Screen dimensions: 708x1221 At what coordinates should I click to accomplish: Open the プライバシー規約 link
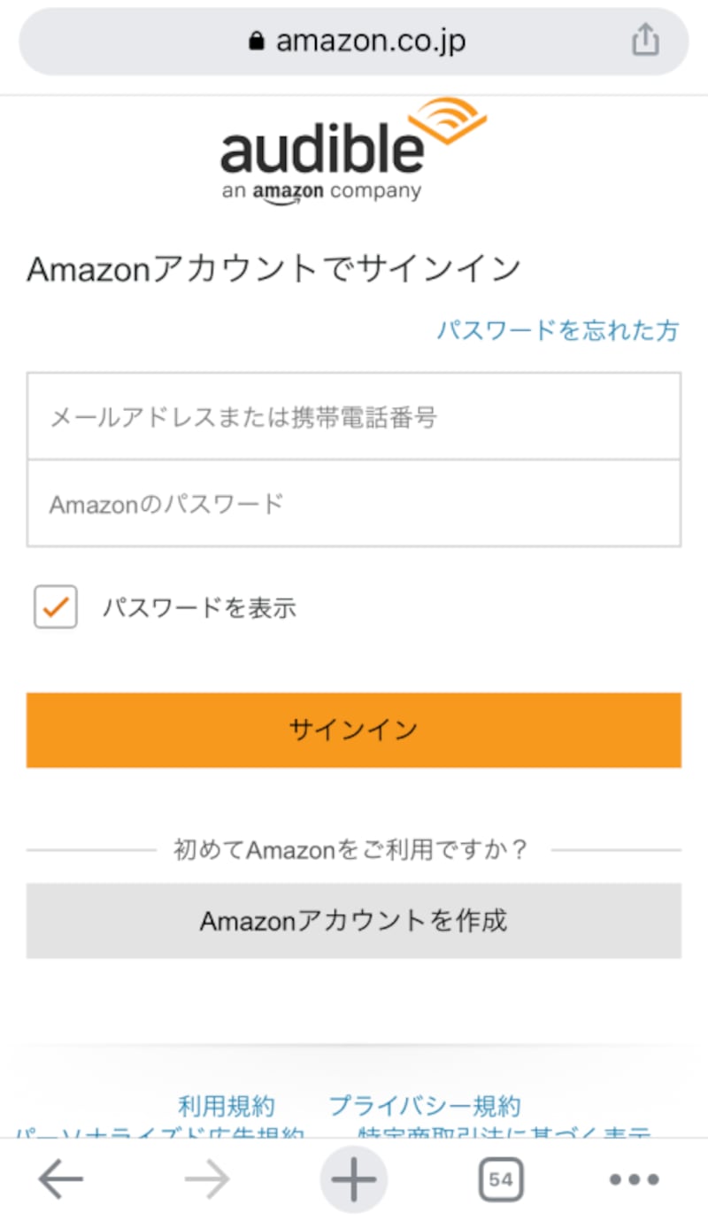click(425, 1106)
